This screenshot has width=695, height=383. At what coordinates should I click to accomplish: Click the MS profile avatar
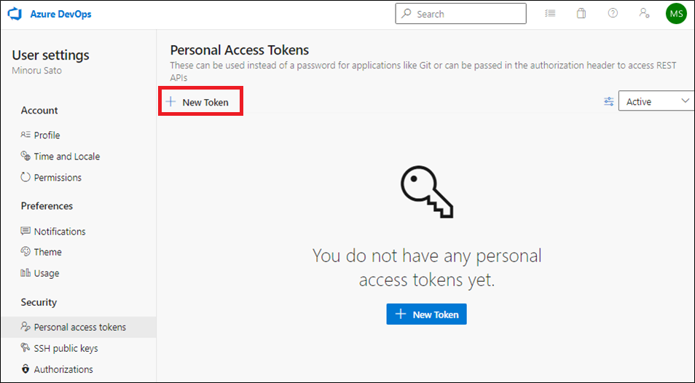tap(676, 14)
